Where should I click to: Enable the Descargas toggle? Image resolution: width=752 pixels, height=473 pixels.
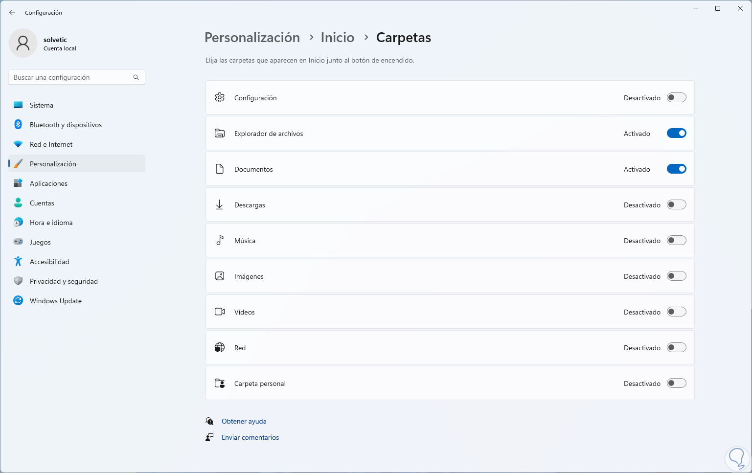pos(676,205)
